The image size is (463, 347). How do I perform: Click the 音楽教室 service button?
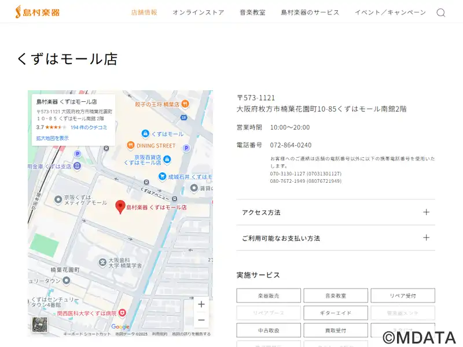pyautogui.click(x=336, y=296)
